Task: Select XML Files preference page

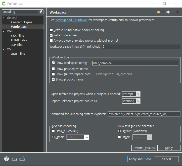Action: pos(18,54)
